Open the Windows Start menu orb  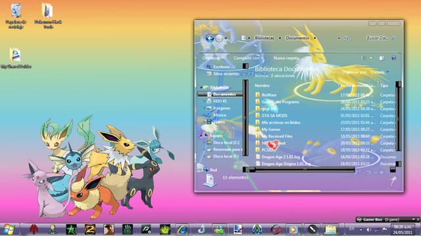click(9, 229)
